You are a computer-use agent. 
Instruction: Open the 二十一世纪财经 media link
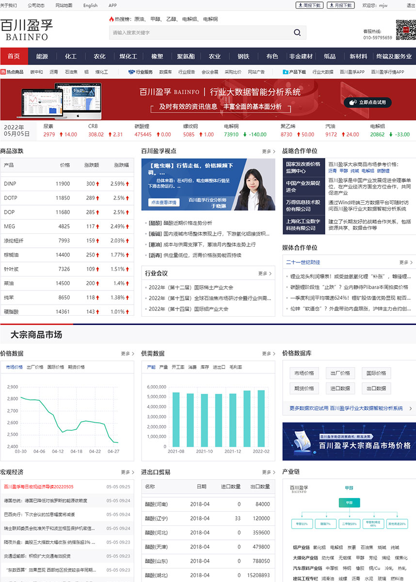(x=303, y=262)
